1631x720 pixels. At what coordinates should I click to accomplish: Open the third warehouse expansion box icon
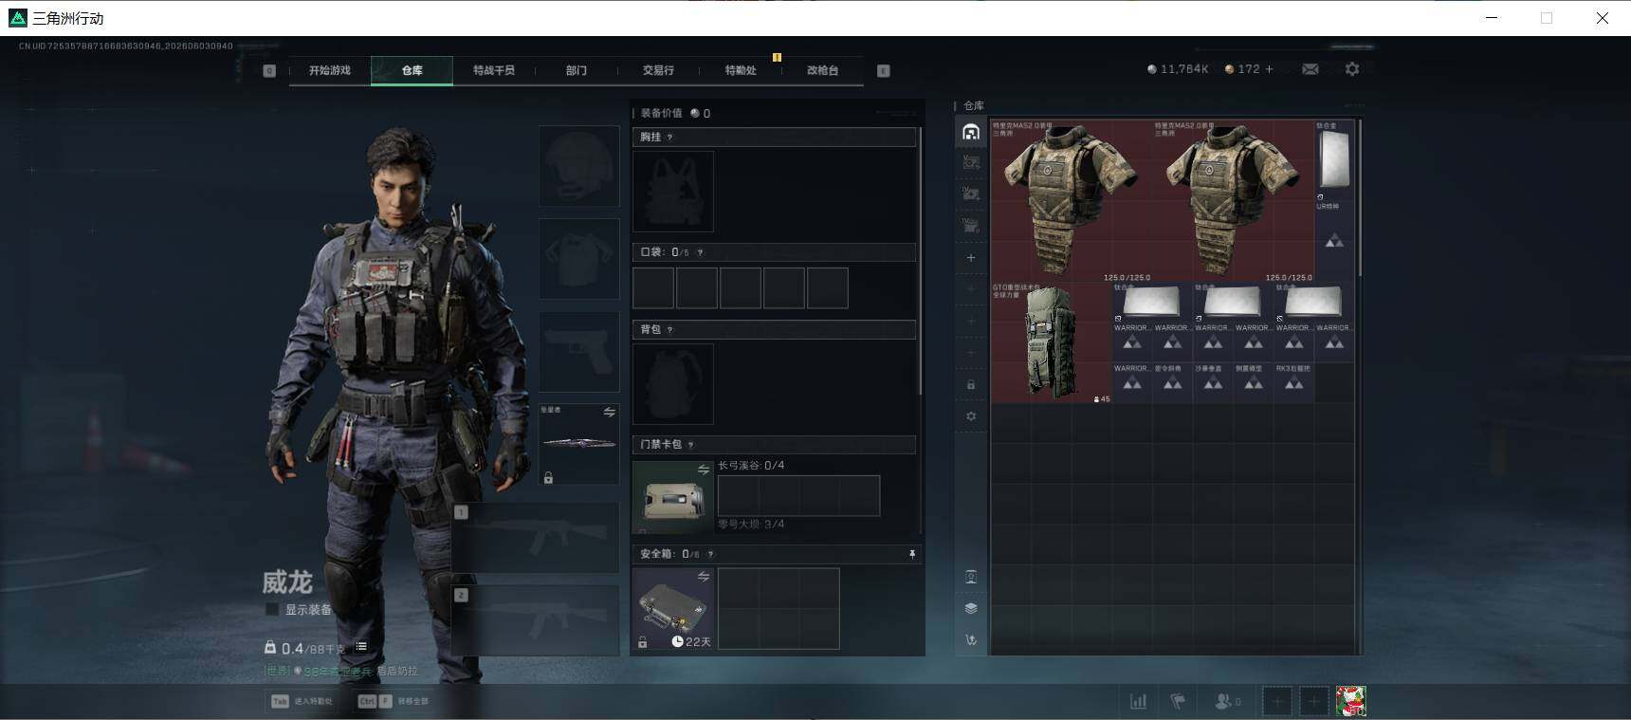(971, 194)
